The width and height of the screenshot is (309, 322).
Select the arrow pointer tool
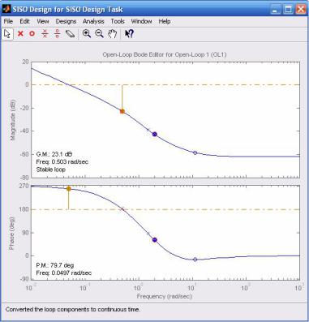(7, 34)
